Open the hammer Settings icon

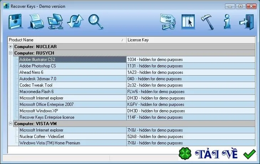point(207,22)
